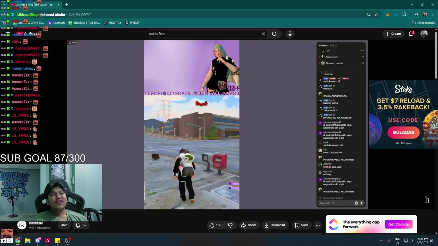Open the yellow sticky notes taskbar app
This screenshot has height=246, width=438.
pyautogui.click(x=58, y=241)
